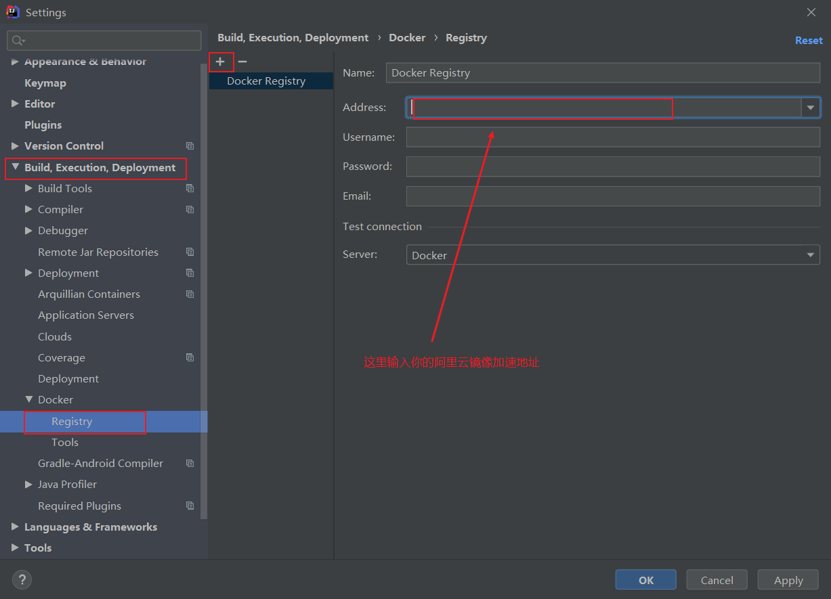Click project-level icon beside Arquillian Containers
The height and width of the screenshot is (599, 831).
[x=190, y=294]
